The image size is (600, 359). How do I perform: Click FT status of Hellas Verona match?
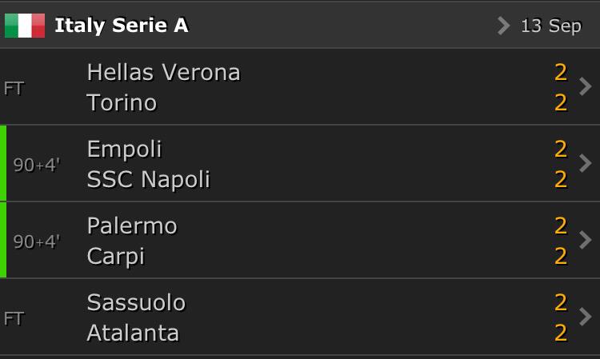[x=14, y=88]
